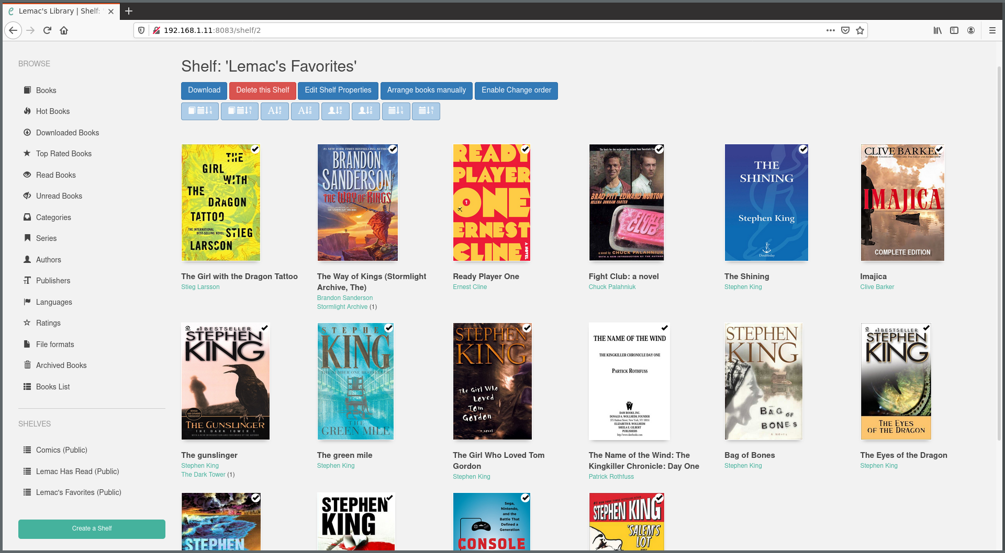Screen dimensions: 1005x553
Task: Click Enable Change order button
Action: point(516,90)
